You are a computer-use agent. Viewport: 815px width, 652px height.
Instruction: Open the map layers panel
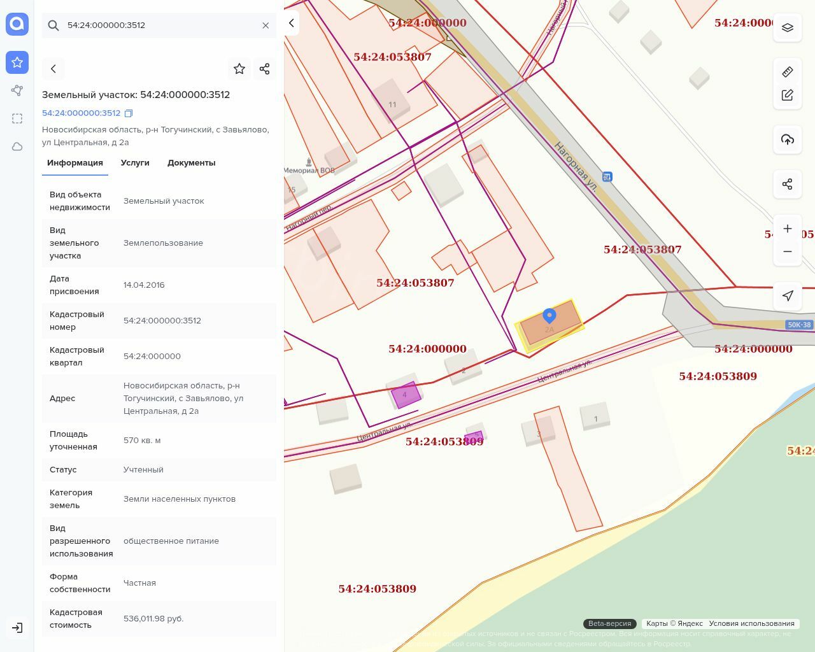[787, 28]
